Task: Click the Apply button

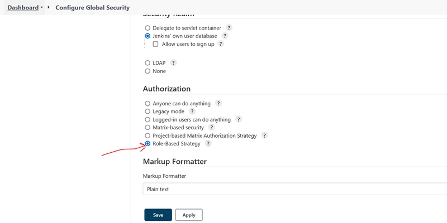Action: point(189,215)
